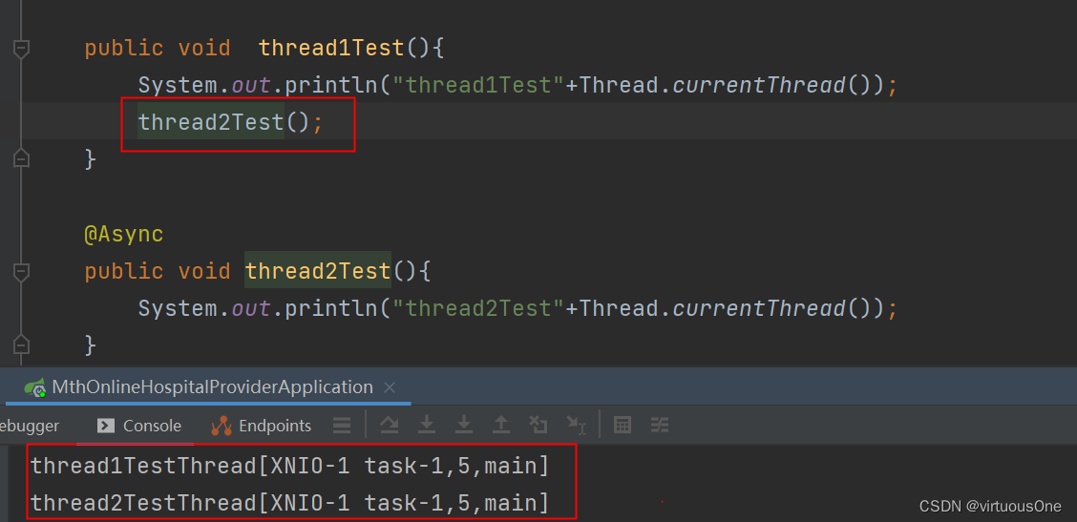Click the thread2TestThread console output line
Image resolution: width=1077 pixels, height=522 pixels.
(x=289, y=502)
